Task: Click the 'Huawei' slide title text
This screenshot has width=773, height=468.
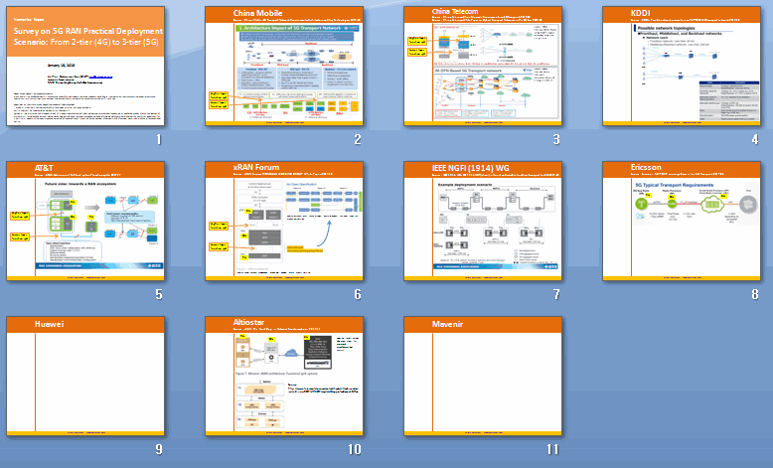Action: (x=49, y=324)
